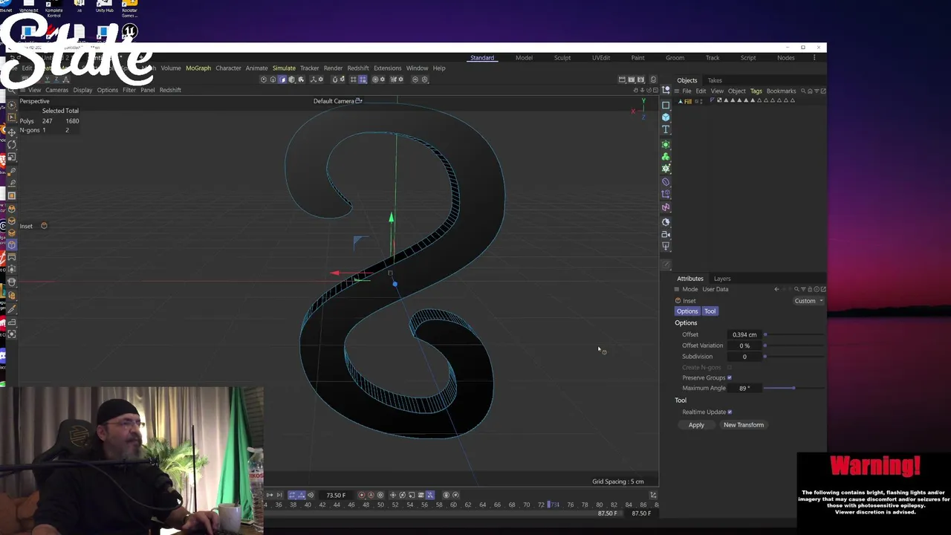951x535 pixels.
Task: Add a Cube primitive from right palette
Action: pos(666,117)
